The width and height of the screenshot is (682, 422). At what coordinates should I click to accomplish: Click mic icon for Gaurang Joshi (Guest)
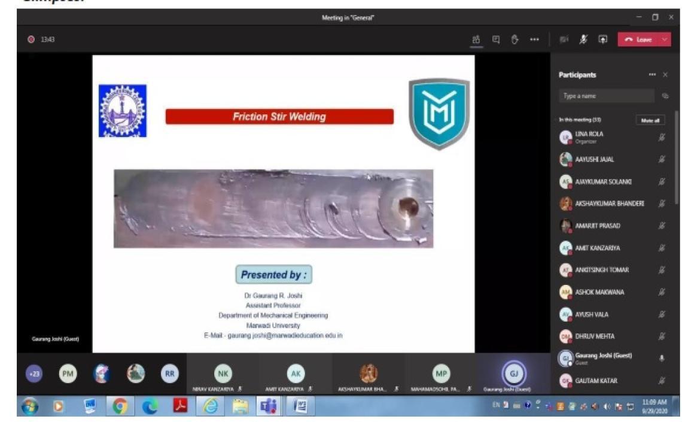pyautogui.click(x=662, y=358)
